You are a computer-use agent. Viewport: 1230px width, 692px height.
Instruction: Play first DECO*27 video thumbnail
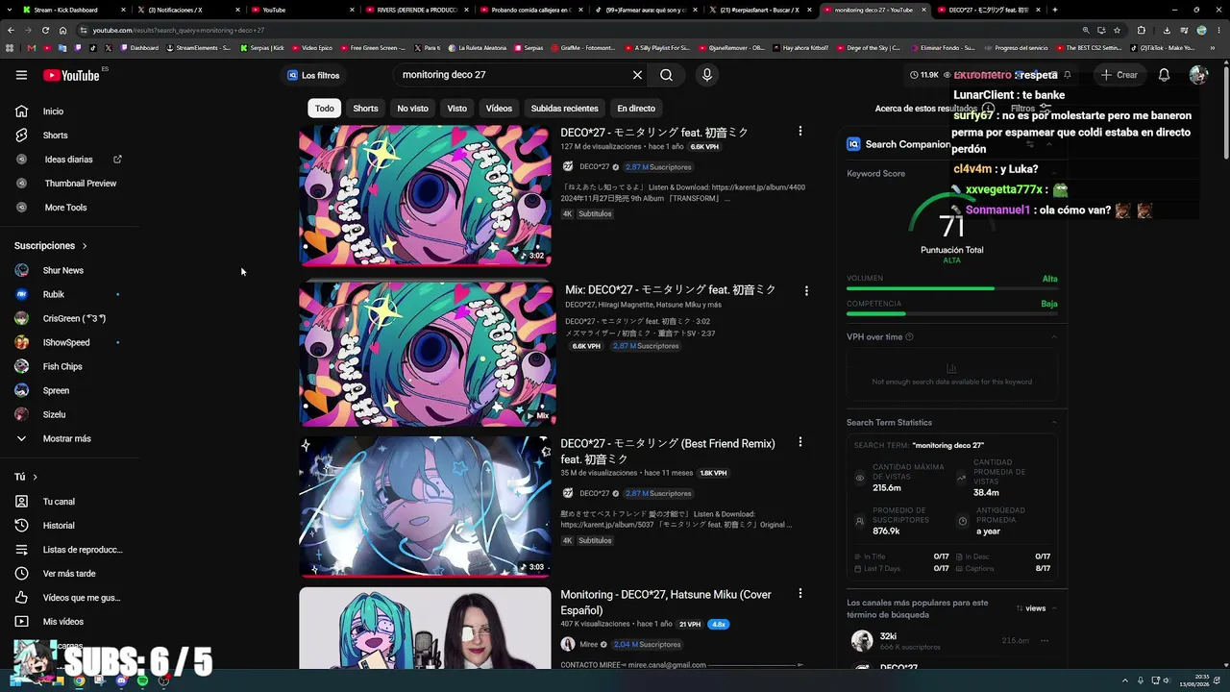[x=425, y=196]
